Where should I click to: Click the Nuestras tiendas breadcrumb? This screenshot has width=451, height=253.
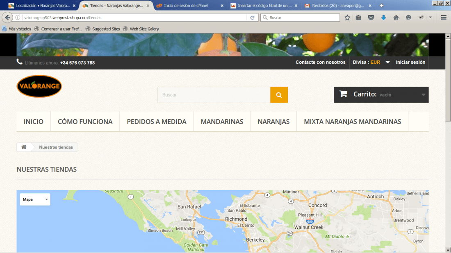pos(56,147)
